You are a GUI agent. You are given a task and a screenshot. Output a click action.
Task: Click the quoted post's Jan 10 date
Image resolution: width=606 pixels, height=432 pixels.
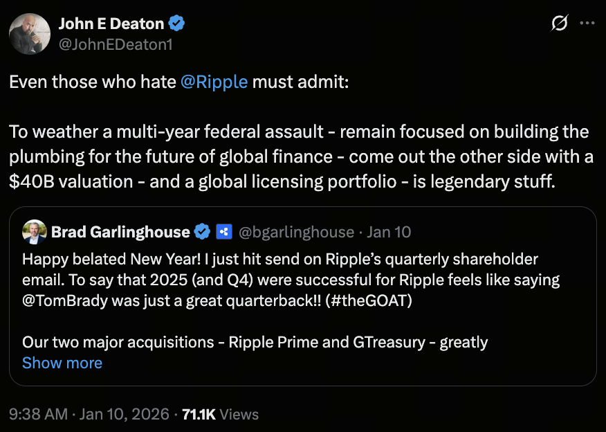(x=388, y=231)
